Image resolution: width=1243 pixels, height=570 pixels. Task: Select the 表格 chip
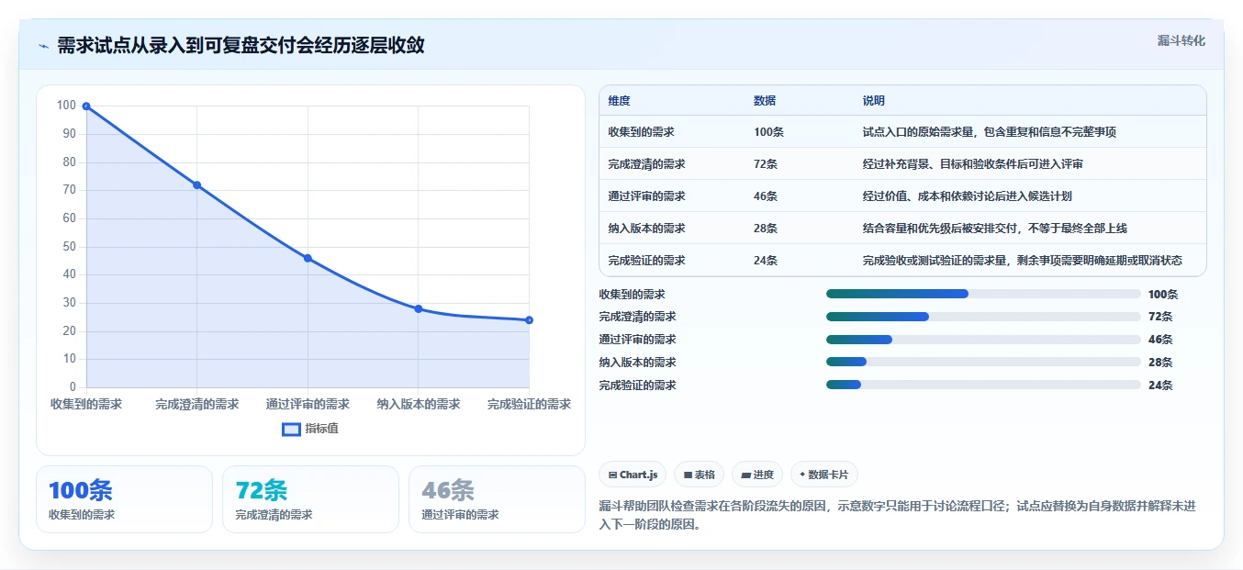tap(699, 475)
